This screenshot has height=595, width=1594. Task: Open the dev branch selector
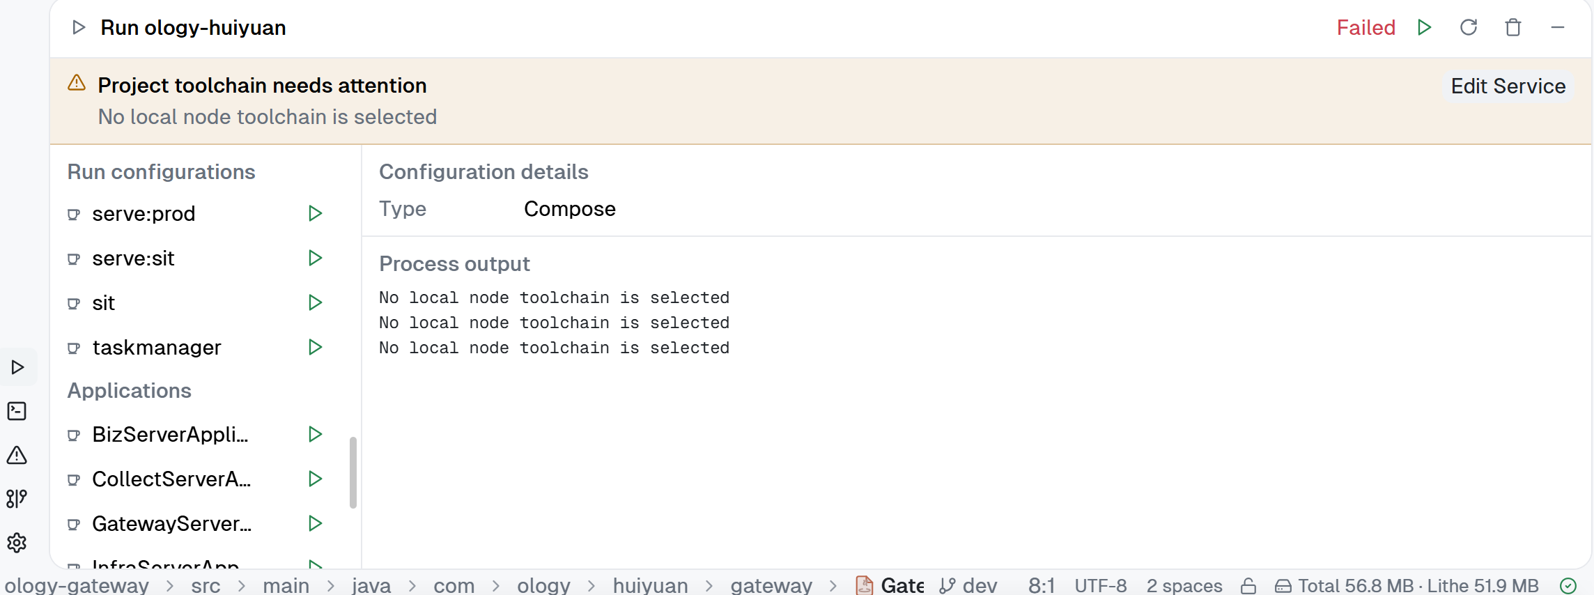[x=968, y=585]
